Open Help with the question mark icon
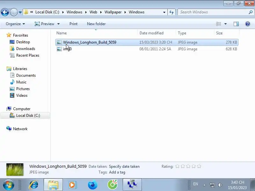Viewport: 255px width, 191px height. [x=248, y=24]
